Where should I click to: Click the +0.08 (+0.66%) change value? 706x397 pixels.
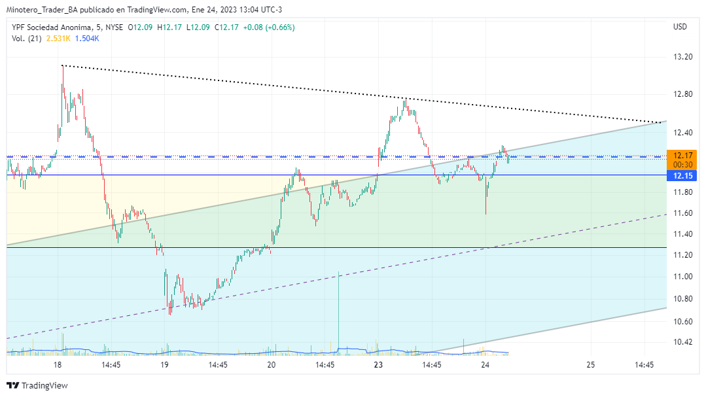pyautogui.click(x=269, y=27)
